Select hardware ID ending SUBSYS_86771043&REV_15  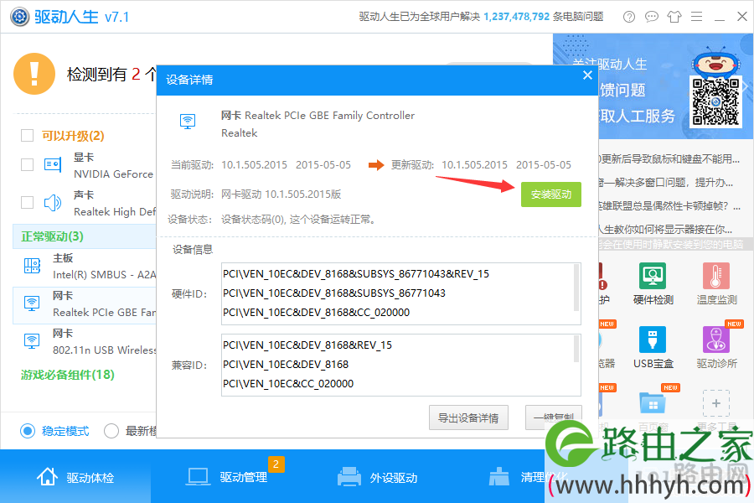tap(356, 274)
